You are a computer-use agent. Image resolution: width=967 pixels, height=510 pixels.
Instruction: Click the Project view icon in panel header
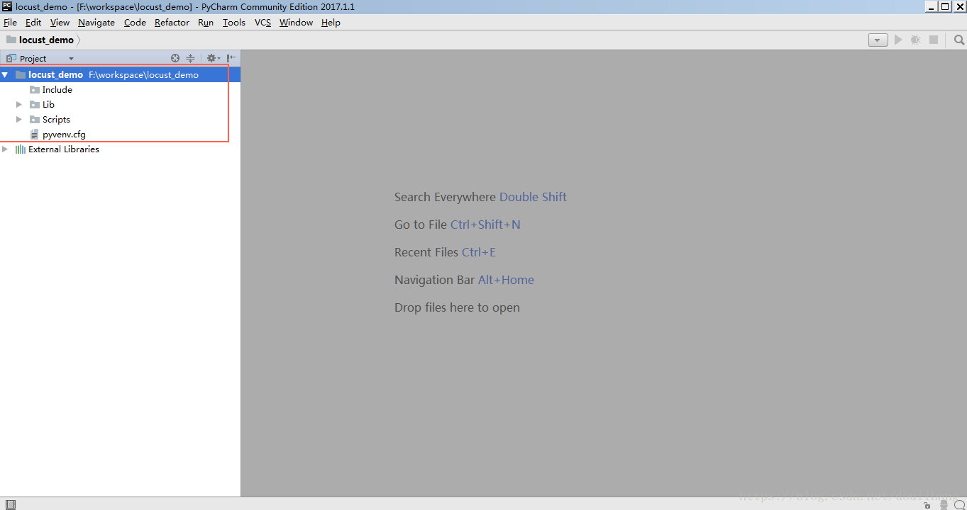pos(11,58)
